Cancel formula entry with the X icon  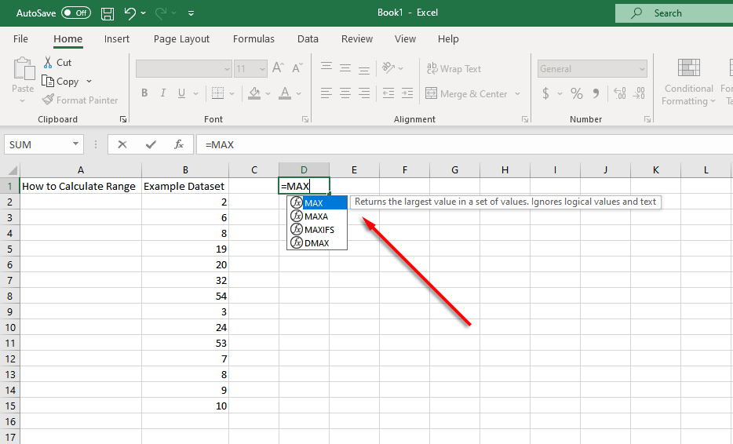click(x=122, y=144)
